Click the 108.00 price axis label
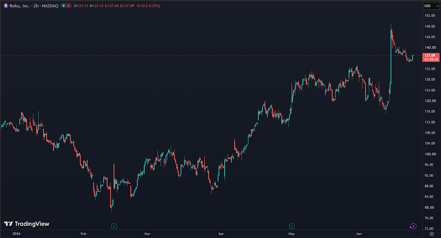Image resolution: width=441 pixels, height=238 pixels. (430, 133)
